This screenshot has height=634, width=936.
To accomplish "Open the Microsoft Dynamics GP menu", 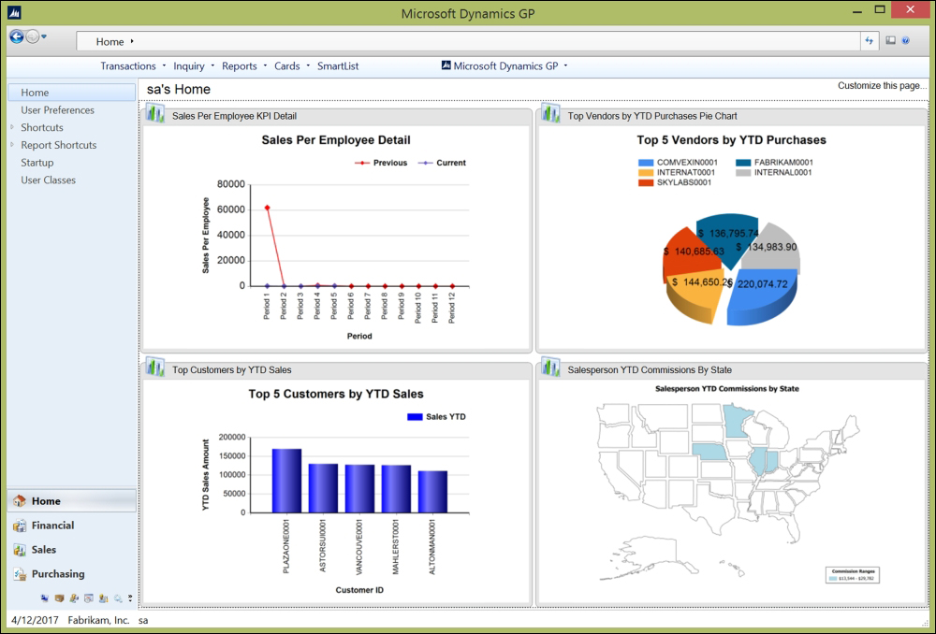I will [x=505, y=66].
